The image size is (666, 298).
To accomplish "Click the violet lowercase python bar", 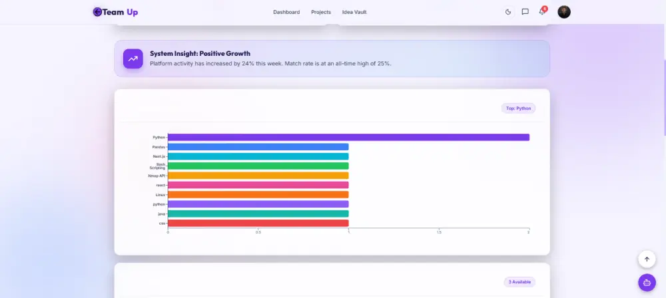I will (258, 204).
